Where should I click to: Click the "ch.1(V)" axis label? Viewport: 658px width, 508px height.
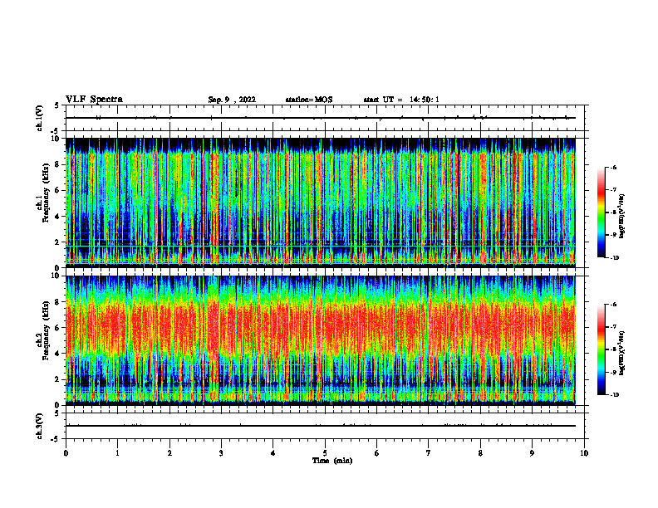tap(40, 118)
